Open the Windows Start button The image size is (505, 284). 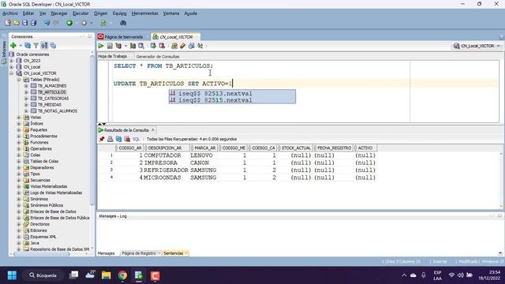pyautogui.click(x=12, y=275)
